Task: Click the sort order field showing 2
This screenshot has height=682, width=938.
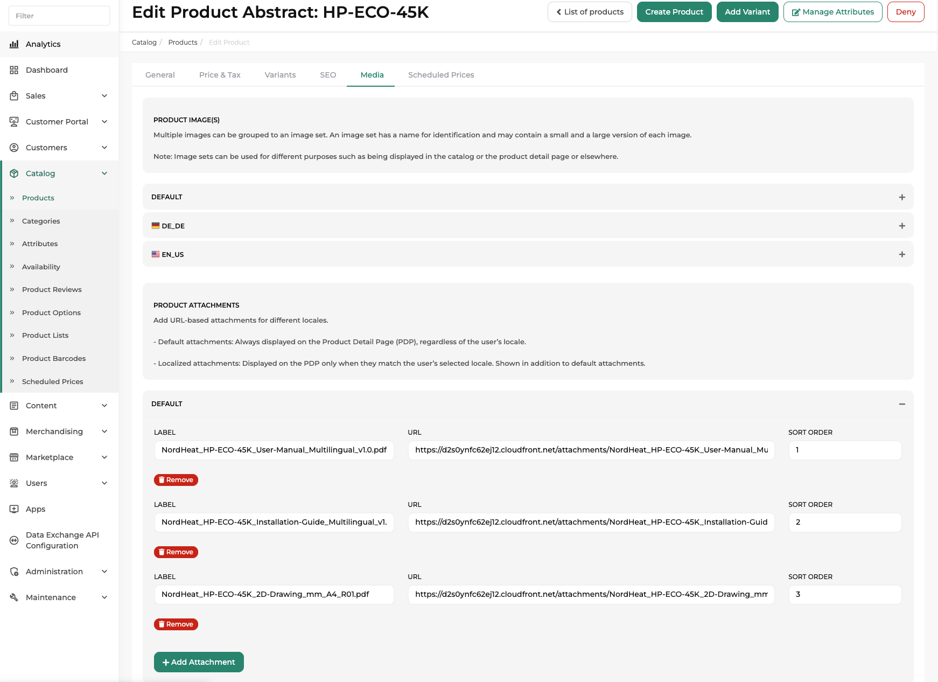Action: pyautogui.click(x=844, y=522)
